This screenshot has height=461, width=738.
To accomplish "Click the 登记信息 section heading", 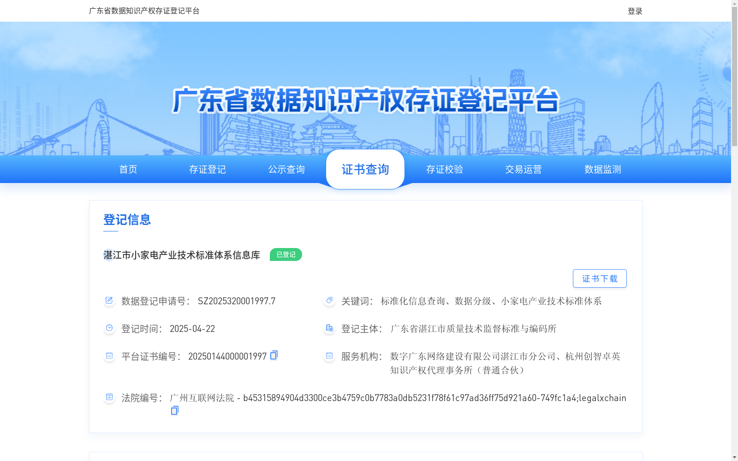I will pyautogui.click(x=127, y=219).
